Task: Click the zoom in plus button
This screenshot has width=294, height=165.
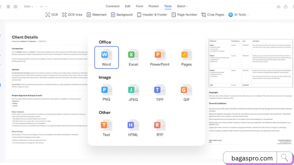Action: coord(41,7)
